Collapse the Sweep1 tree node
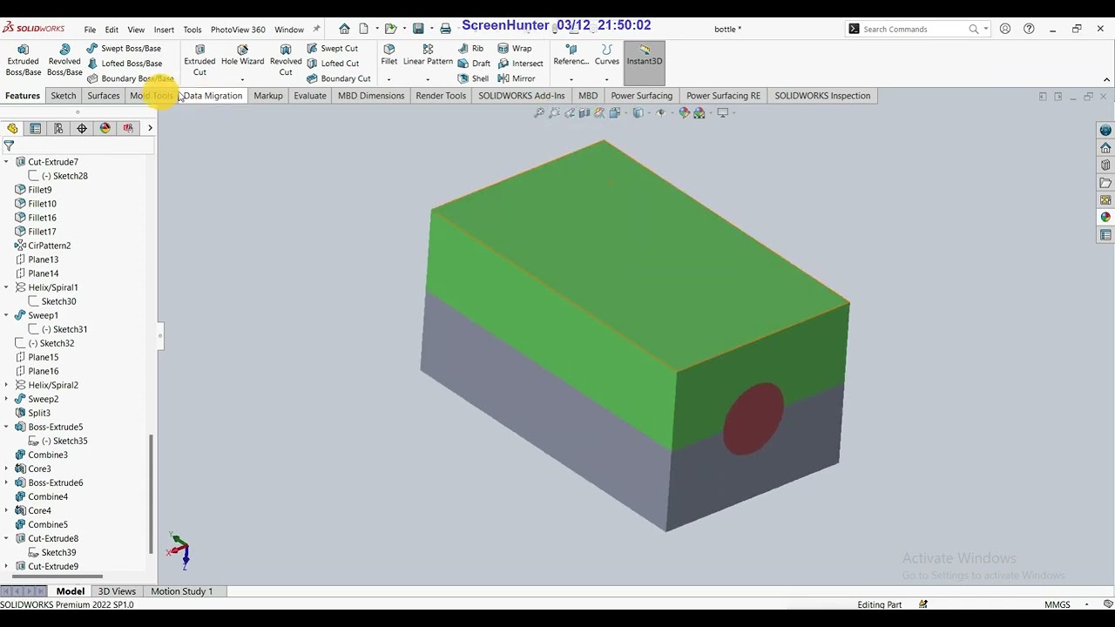 pos(7,315)
